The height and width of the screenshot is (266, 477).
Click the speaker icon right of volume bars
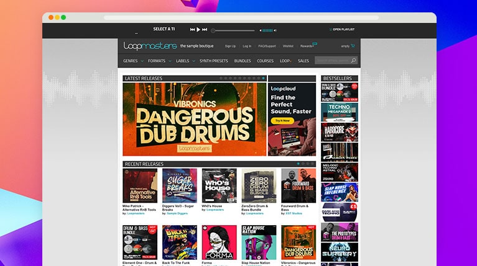pyautogui.click(x=276, y=30)
